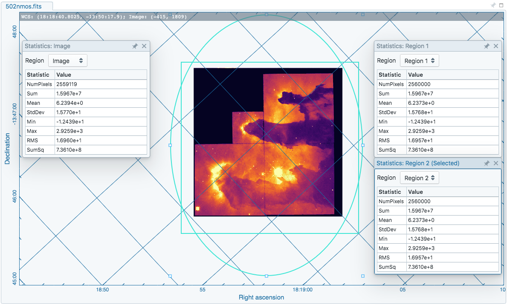The width and height of the screenshot is (507, 305).
Task: Select the SumSq row in Region 2 panel
Action: pos(438,267)
